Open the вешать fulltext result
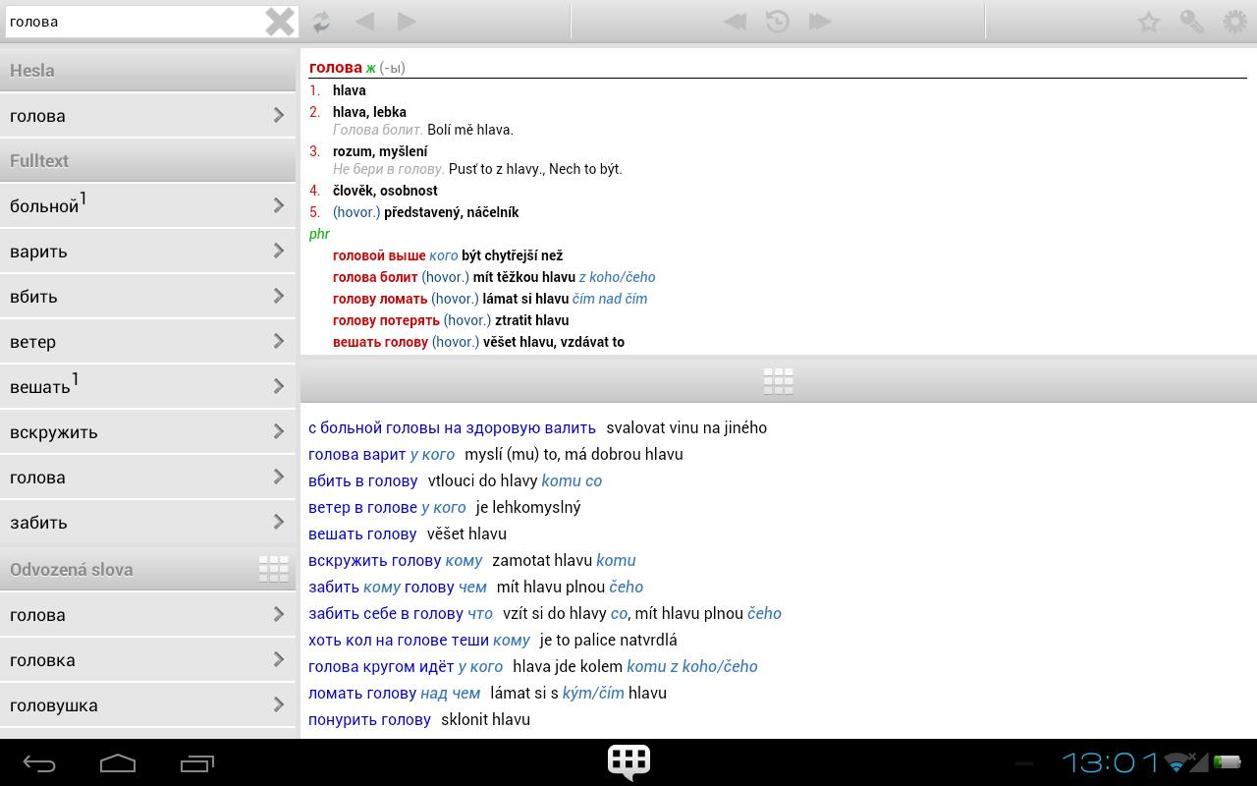This screenshot has width=1257, height=786. click(147, 386)
